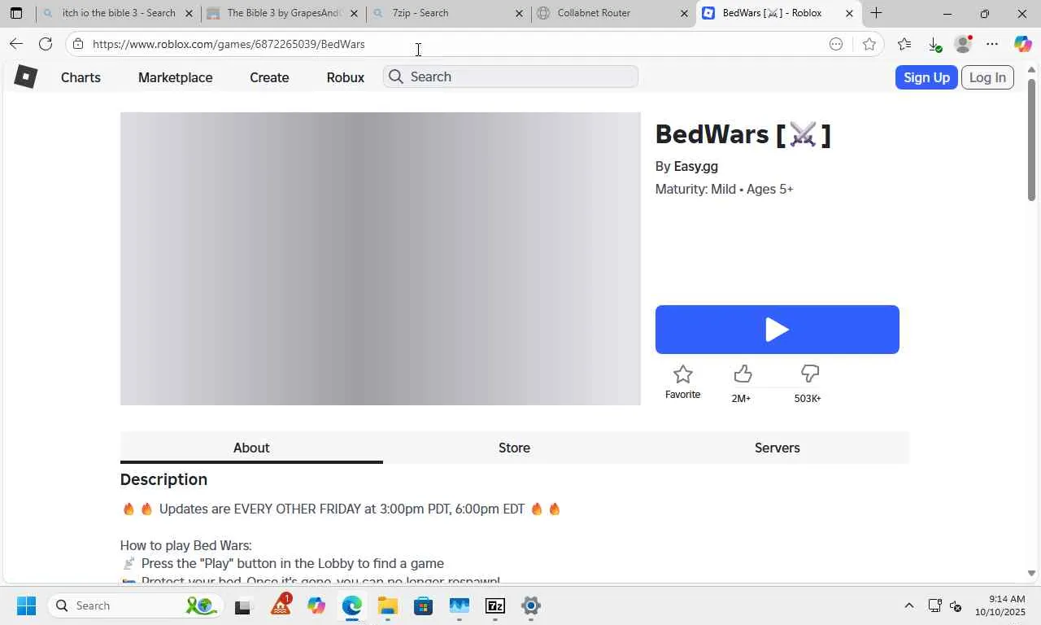The width and height of the screenshot is (1041, 625).
Task: Open the Favorites list icon
Action: [904, 44]
